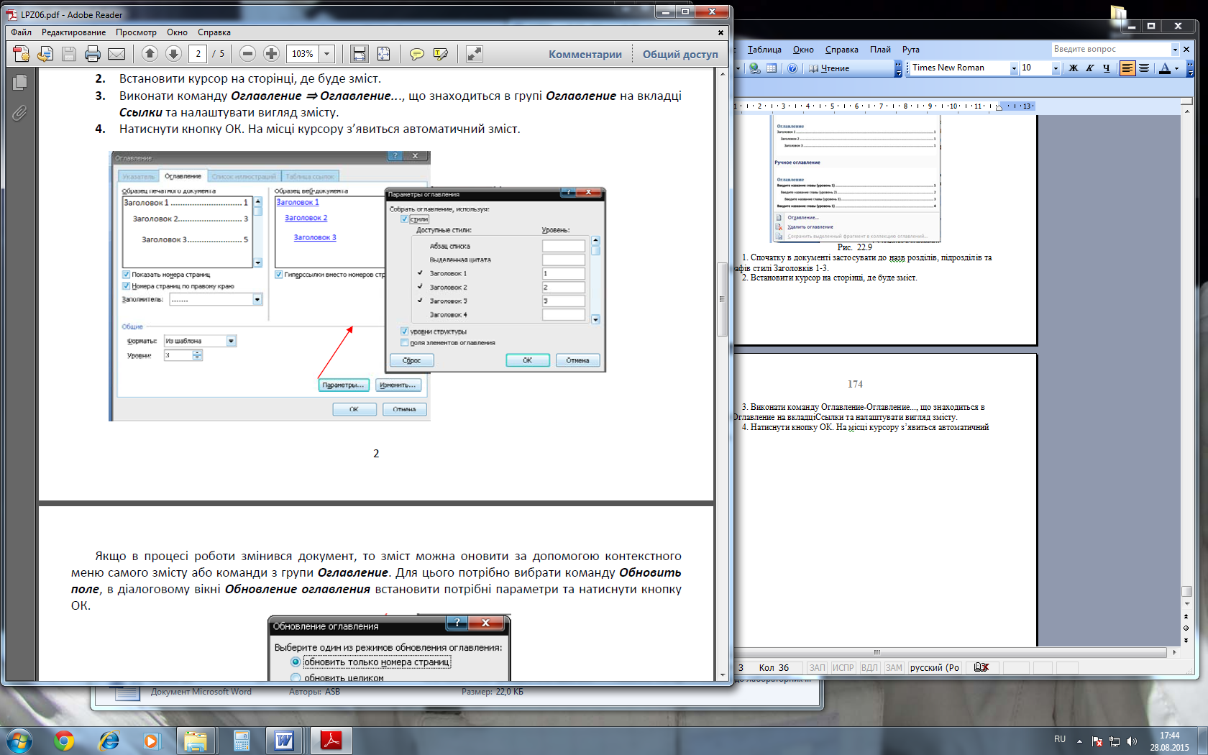Expand standard toolbar options in Word
Viewport: 1208px width, 755px height.
coord(898,68)
